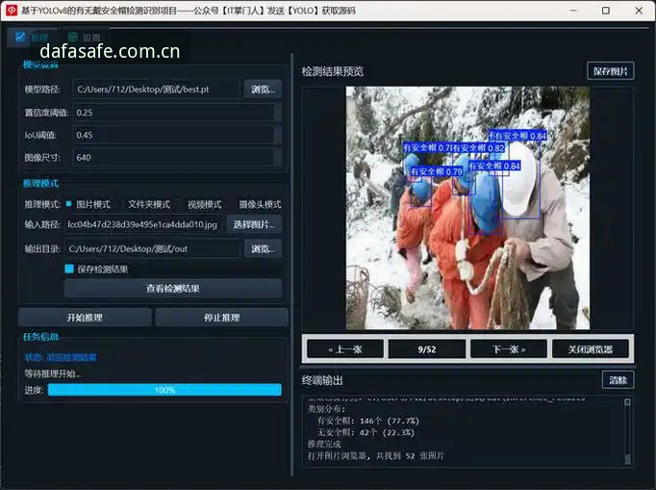656x490 pixels.
Task: Choose 视频模式 inference mode
Action: (205, 204)
